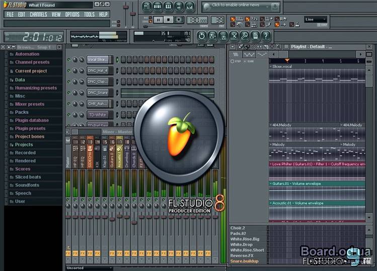
Task: Mute the DNC_Snare channel green LED
Action: coord(69,93)
